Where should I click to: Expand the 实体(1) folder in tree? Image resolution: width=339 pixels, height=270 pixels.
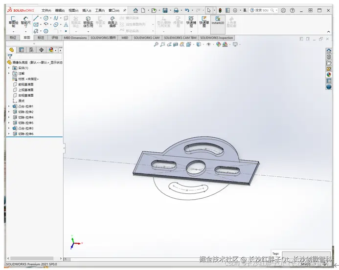pos(9,68)
